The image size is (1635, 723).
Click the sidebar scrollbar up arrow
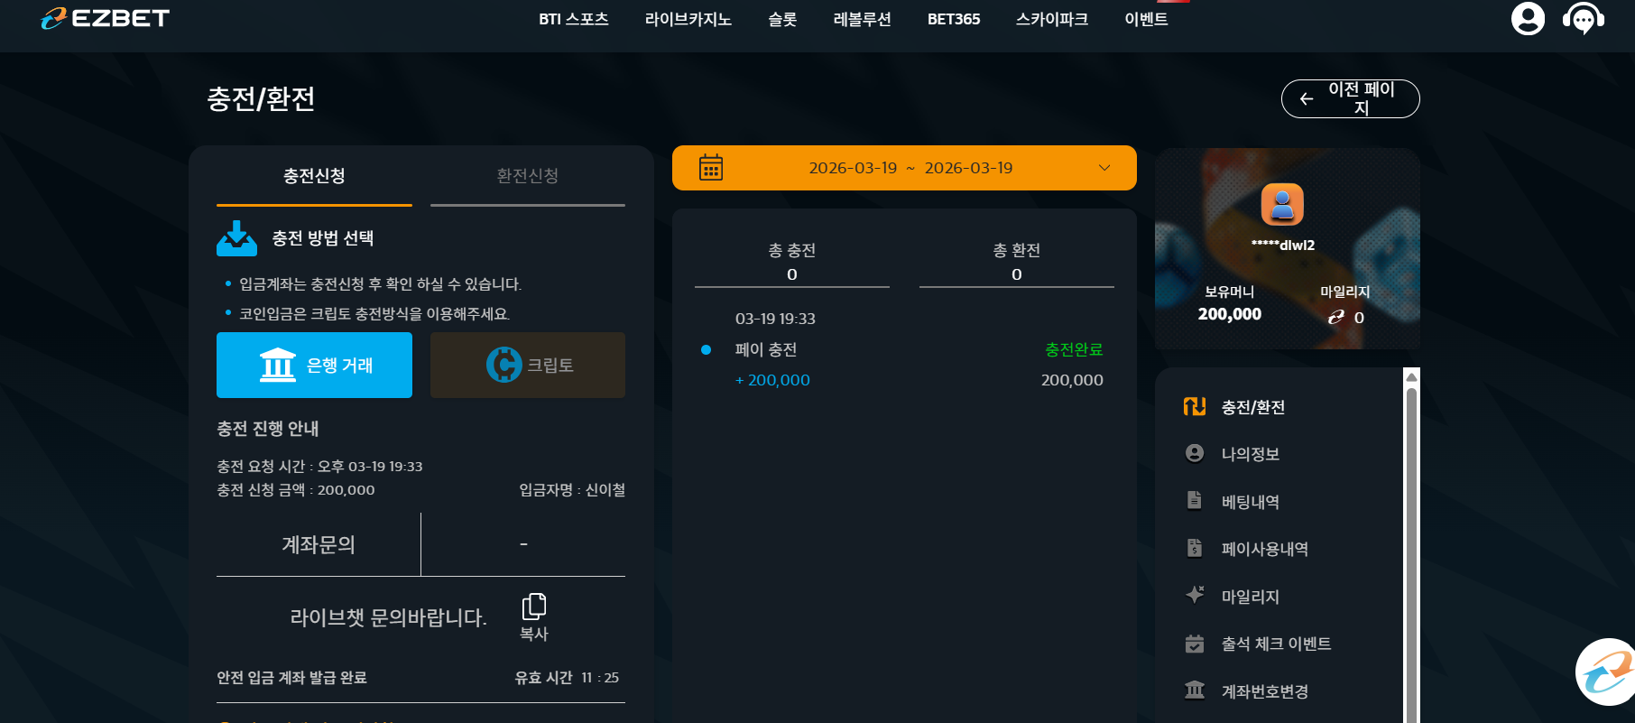1412,377
